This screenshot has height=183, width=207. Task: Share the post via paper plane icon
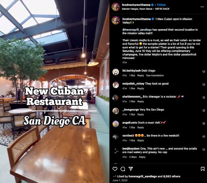point(131,169)
